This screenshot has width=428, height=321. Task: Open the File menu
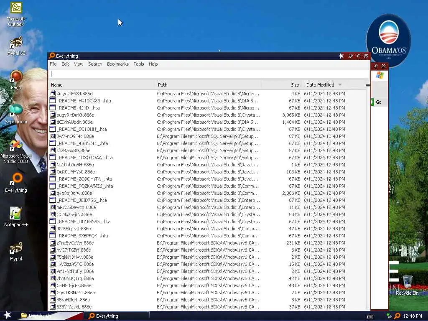(53, 64)
